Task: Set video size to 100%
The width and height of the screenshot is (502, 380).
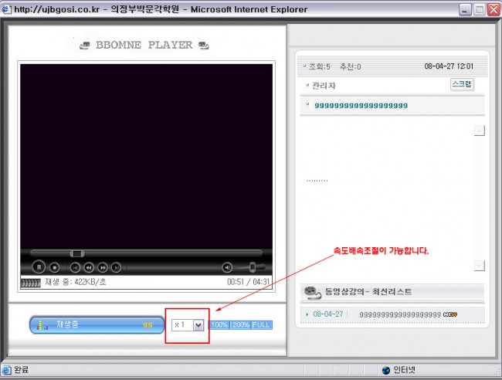Action: coord(219,325)
